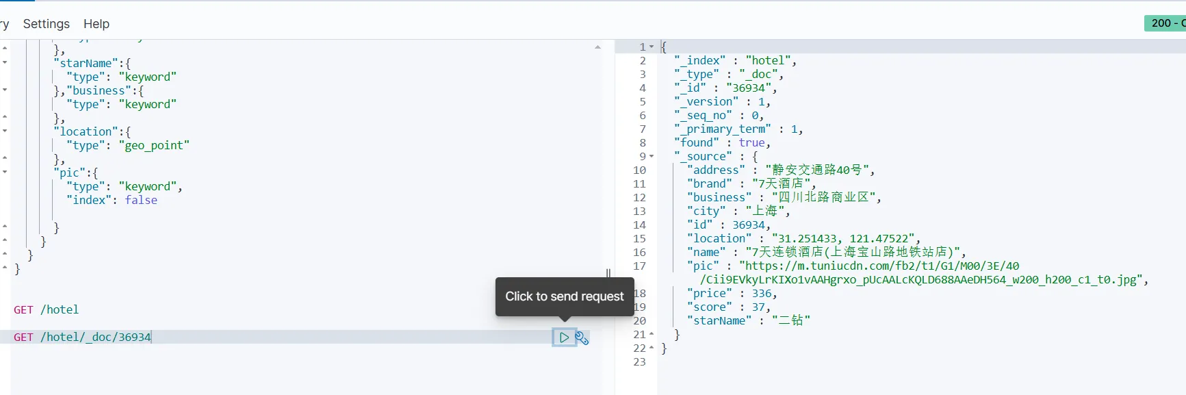Viewport: 1186px width, 395px height.
Task: Click the fold-end arrow at response line 22
Action: 652,348
